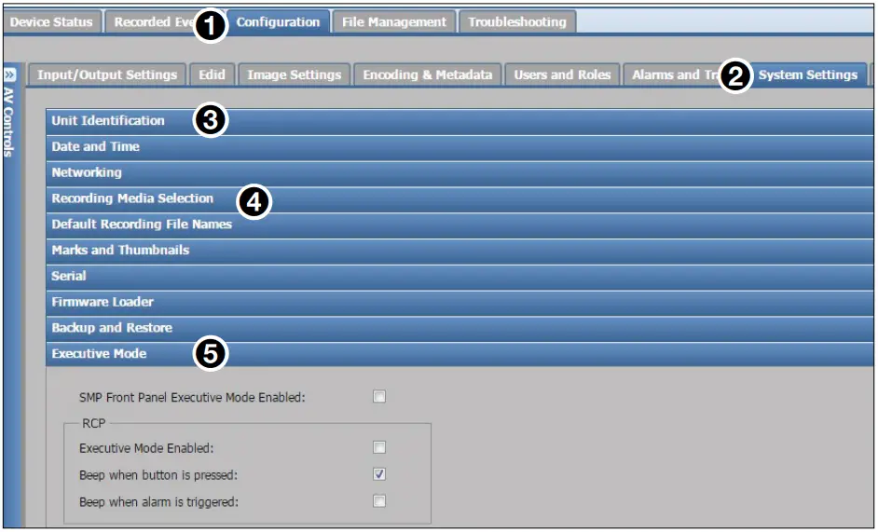Image resolution: width=878 pixels, height=532 pixels.
Task: Select the Configuration tab
Action: [x=278, y=21]
